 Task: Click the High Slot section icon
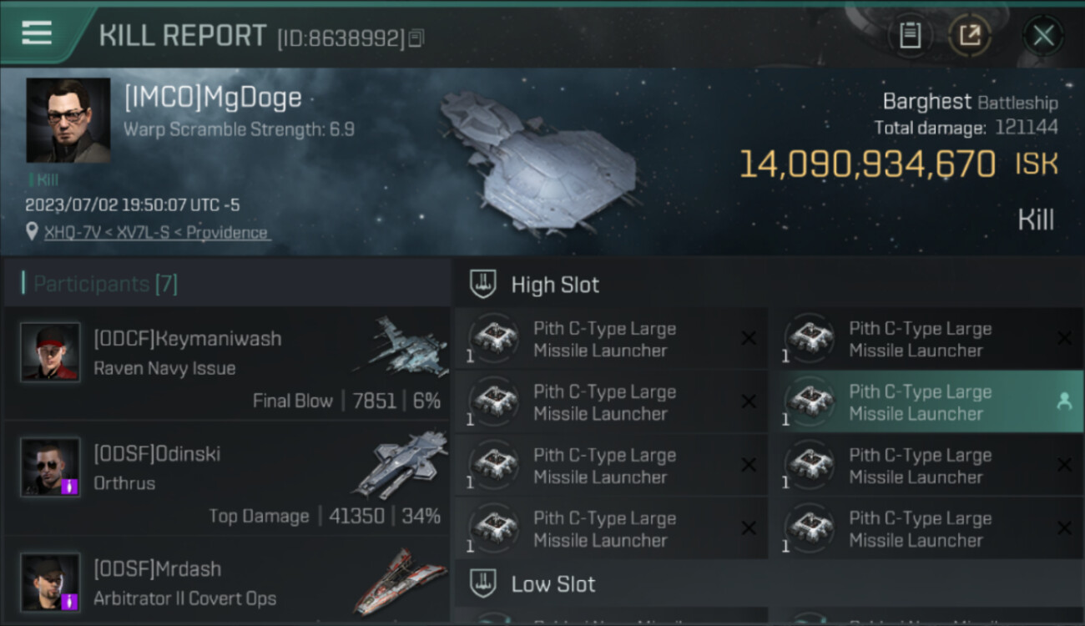tap(482, 284)
